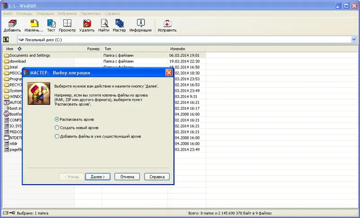Viewport: 360px width, 218px height.
Task: Click the WinRAR title bar icon
Action: click(4, 5)
